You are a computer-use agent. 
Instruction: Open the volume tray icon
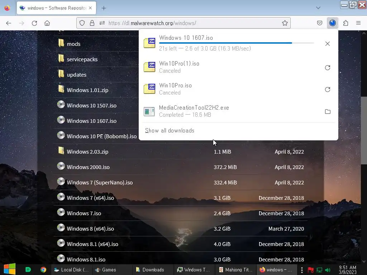point(328,270)
